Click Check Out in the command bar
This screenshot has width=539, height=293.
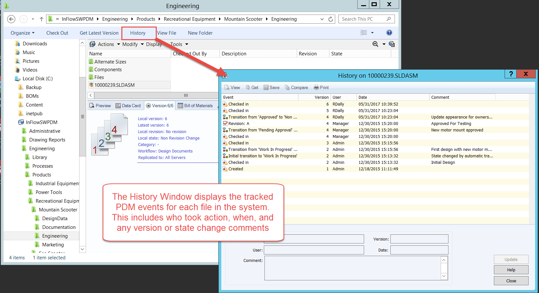(57, 33)
